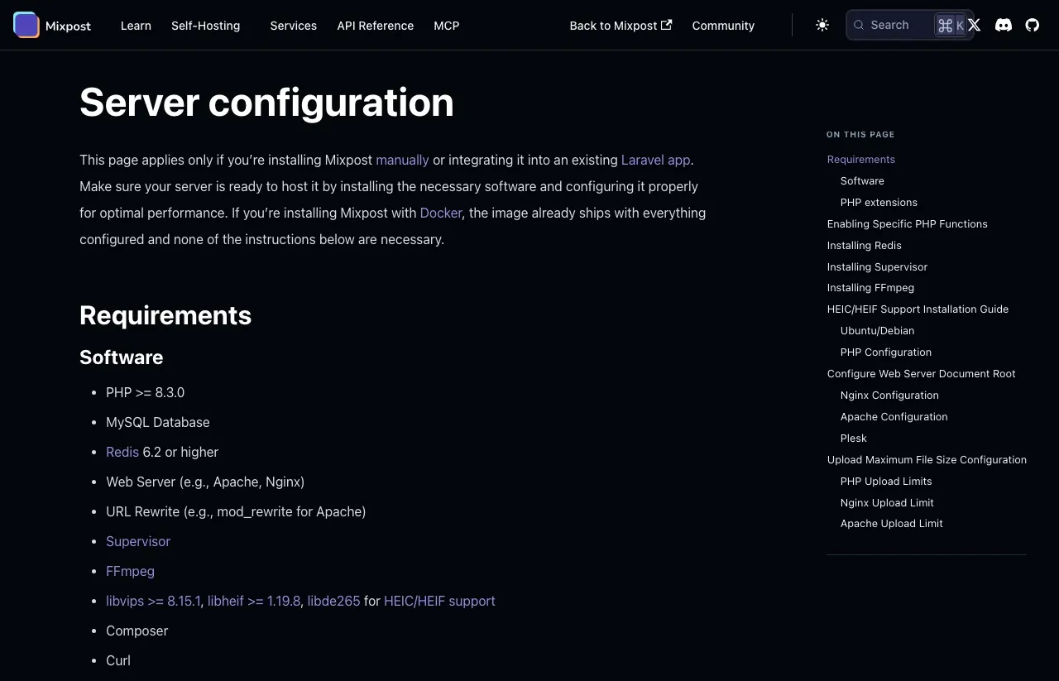Jump to PHP Upload Limits in outline
The width and height of the screenshot is (1059, 681).
click(x=886, y=482)
